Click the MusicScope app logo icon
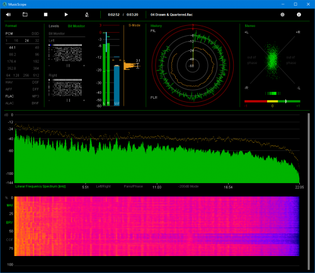This screenshot has height=273, width=315. pyautogui.click(x=4, y=4)
